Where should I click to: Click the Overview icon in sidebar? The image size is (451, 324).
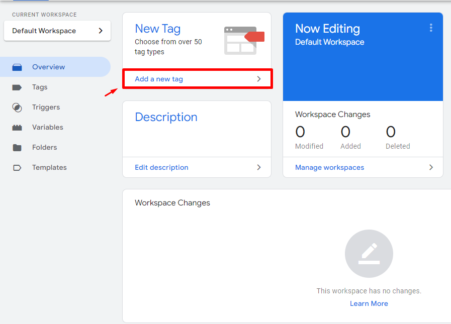[x=17, y=67]
